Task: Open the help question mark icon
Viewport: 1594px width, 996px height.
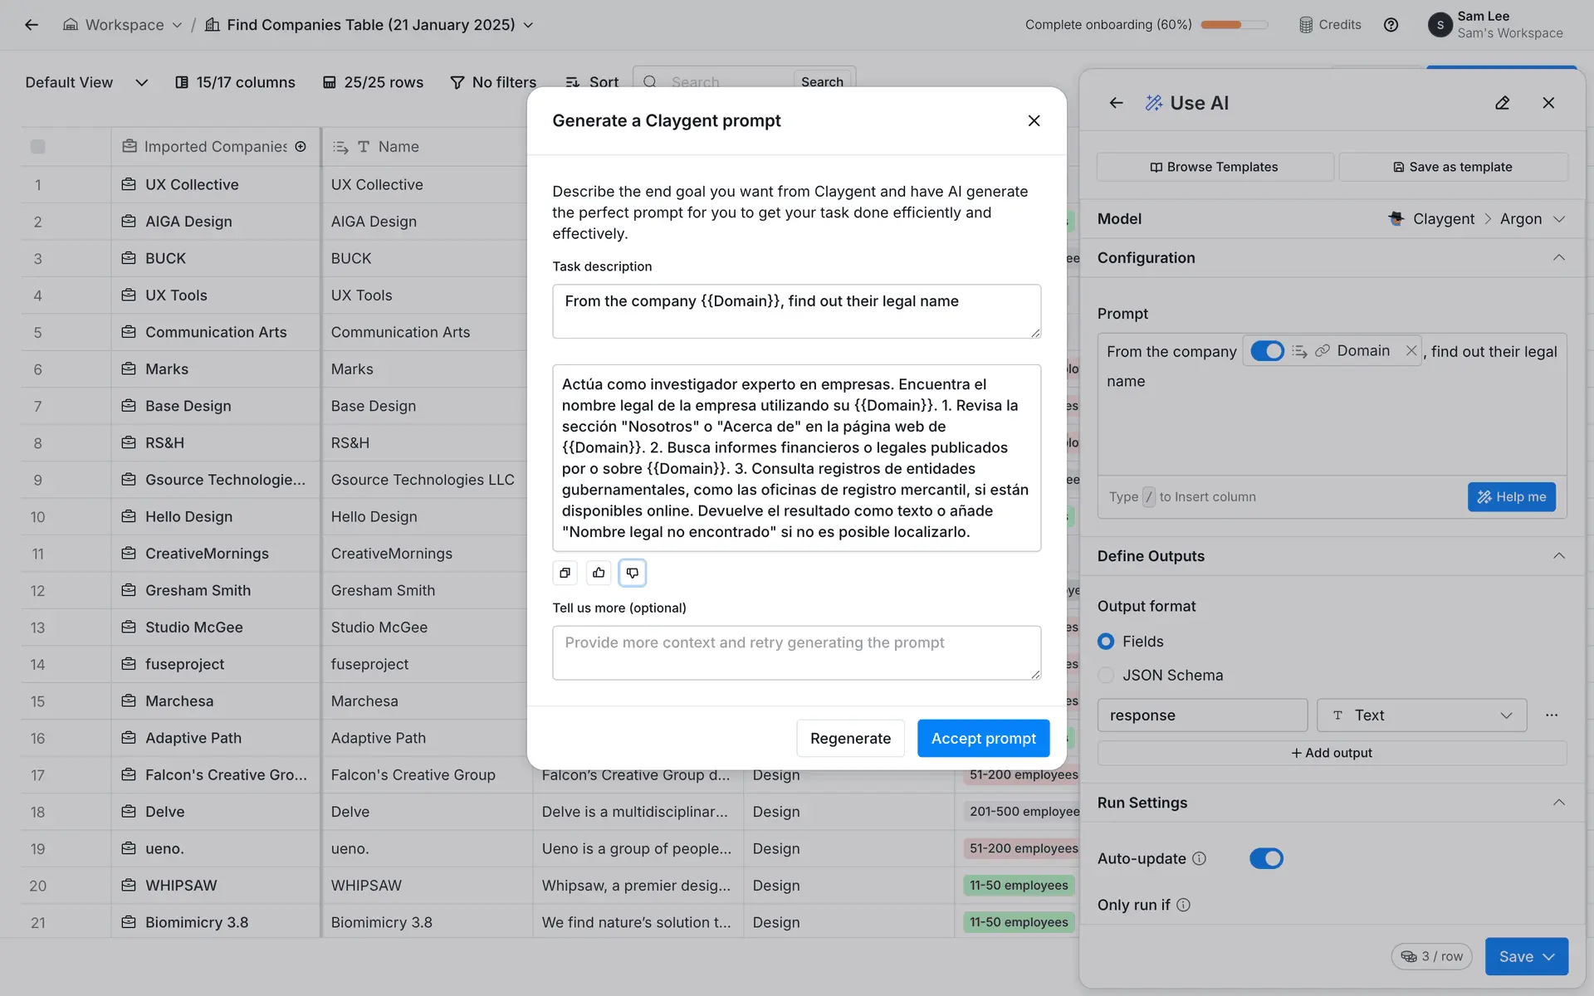Action: pyautogui.click(x=1391, y=25)
